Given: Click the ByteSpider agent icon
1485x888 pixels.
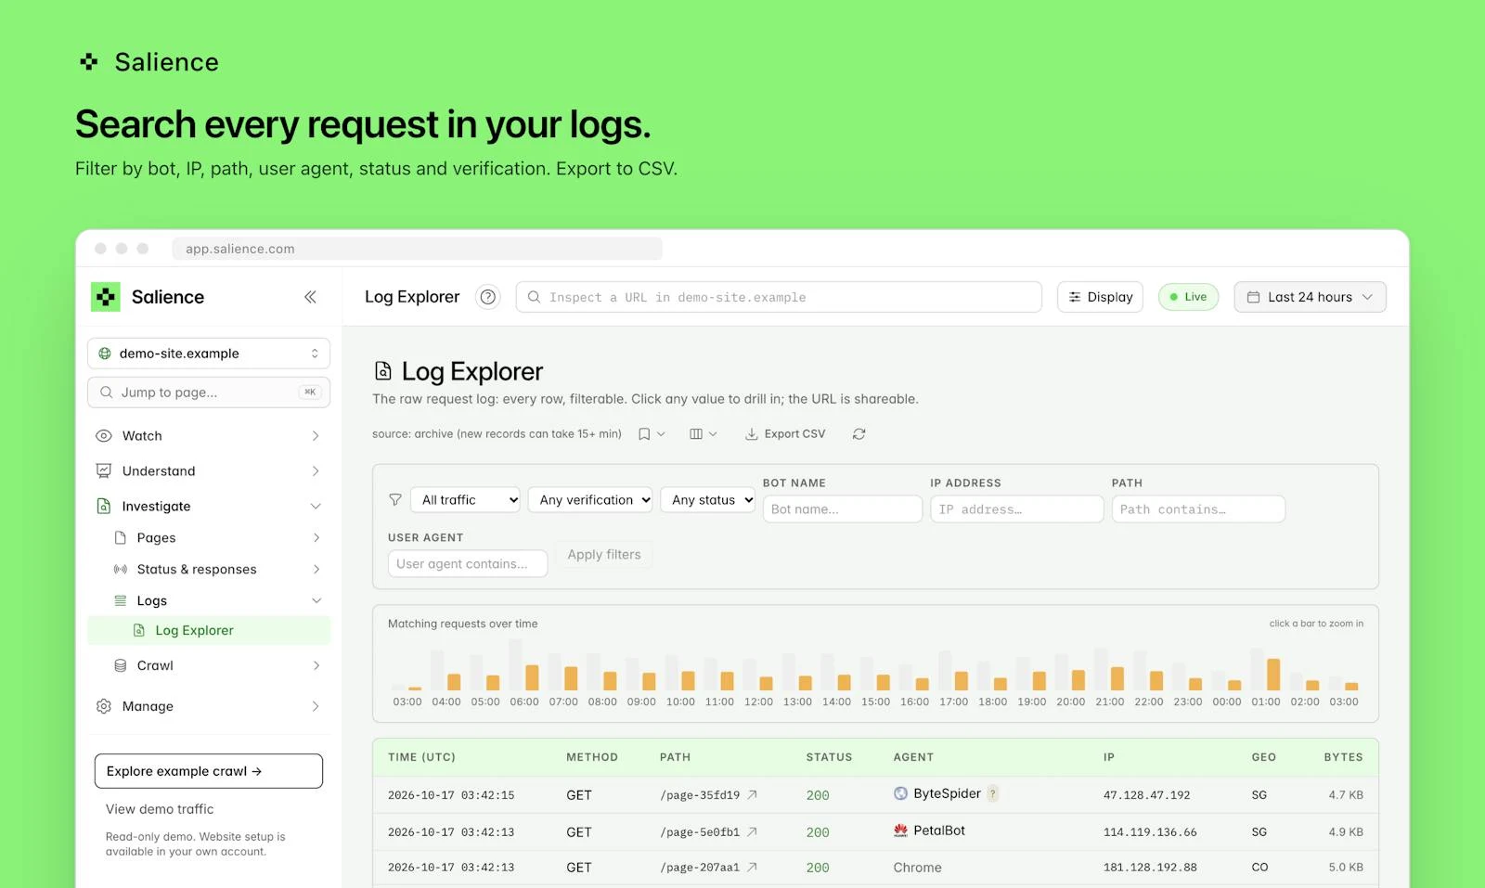Looking at the screenshot, I should pyautogui.click(x=900, y=793).
